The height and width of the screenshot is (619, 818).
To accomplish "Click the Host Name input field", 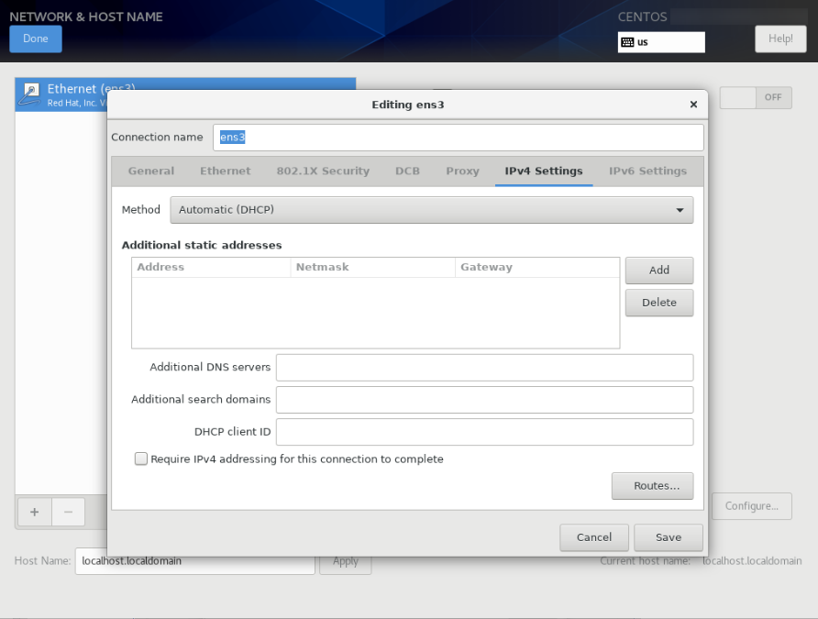I will (195, 561).
